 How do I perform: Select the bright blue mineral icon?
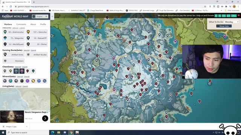(x=39, y=81)
